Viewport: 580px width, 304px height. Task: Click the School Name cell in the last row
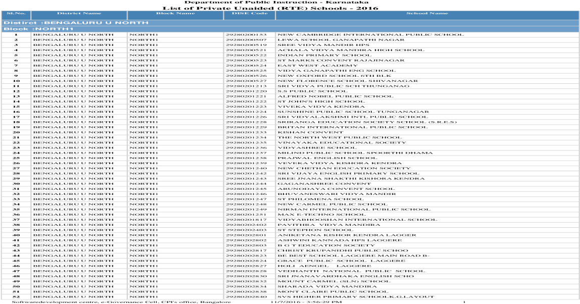click(427, 295)
